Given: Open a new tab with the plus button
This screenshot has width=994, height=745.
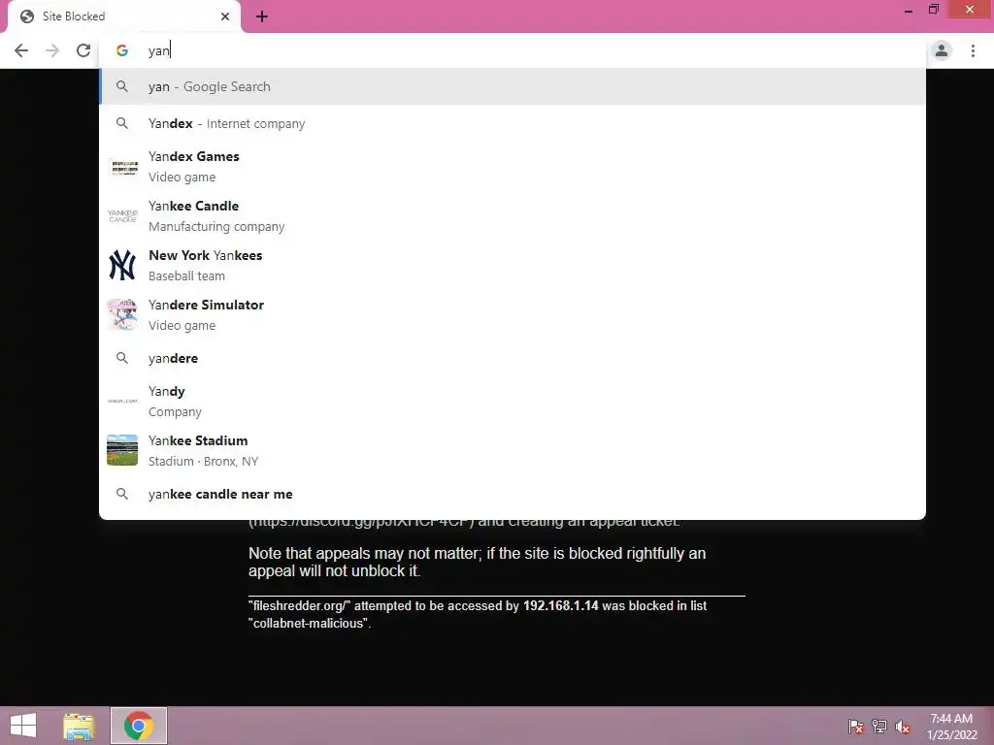Looking at the screenshot, I should tap(262, 16).
